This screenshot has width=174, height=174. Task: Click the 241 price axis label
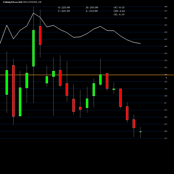(166, 124)
